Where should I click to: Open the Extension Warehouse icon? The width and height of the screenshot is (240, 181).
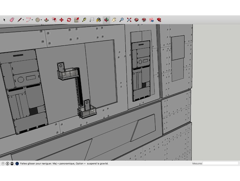tap(144, 20)
